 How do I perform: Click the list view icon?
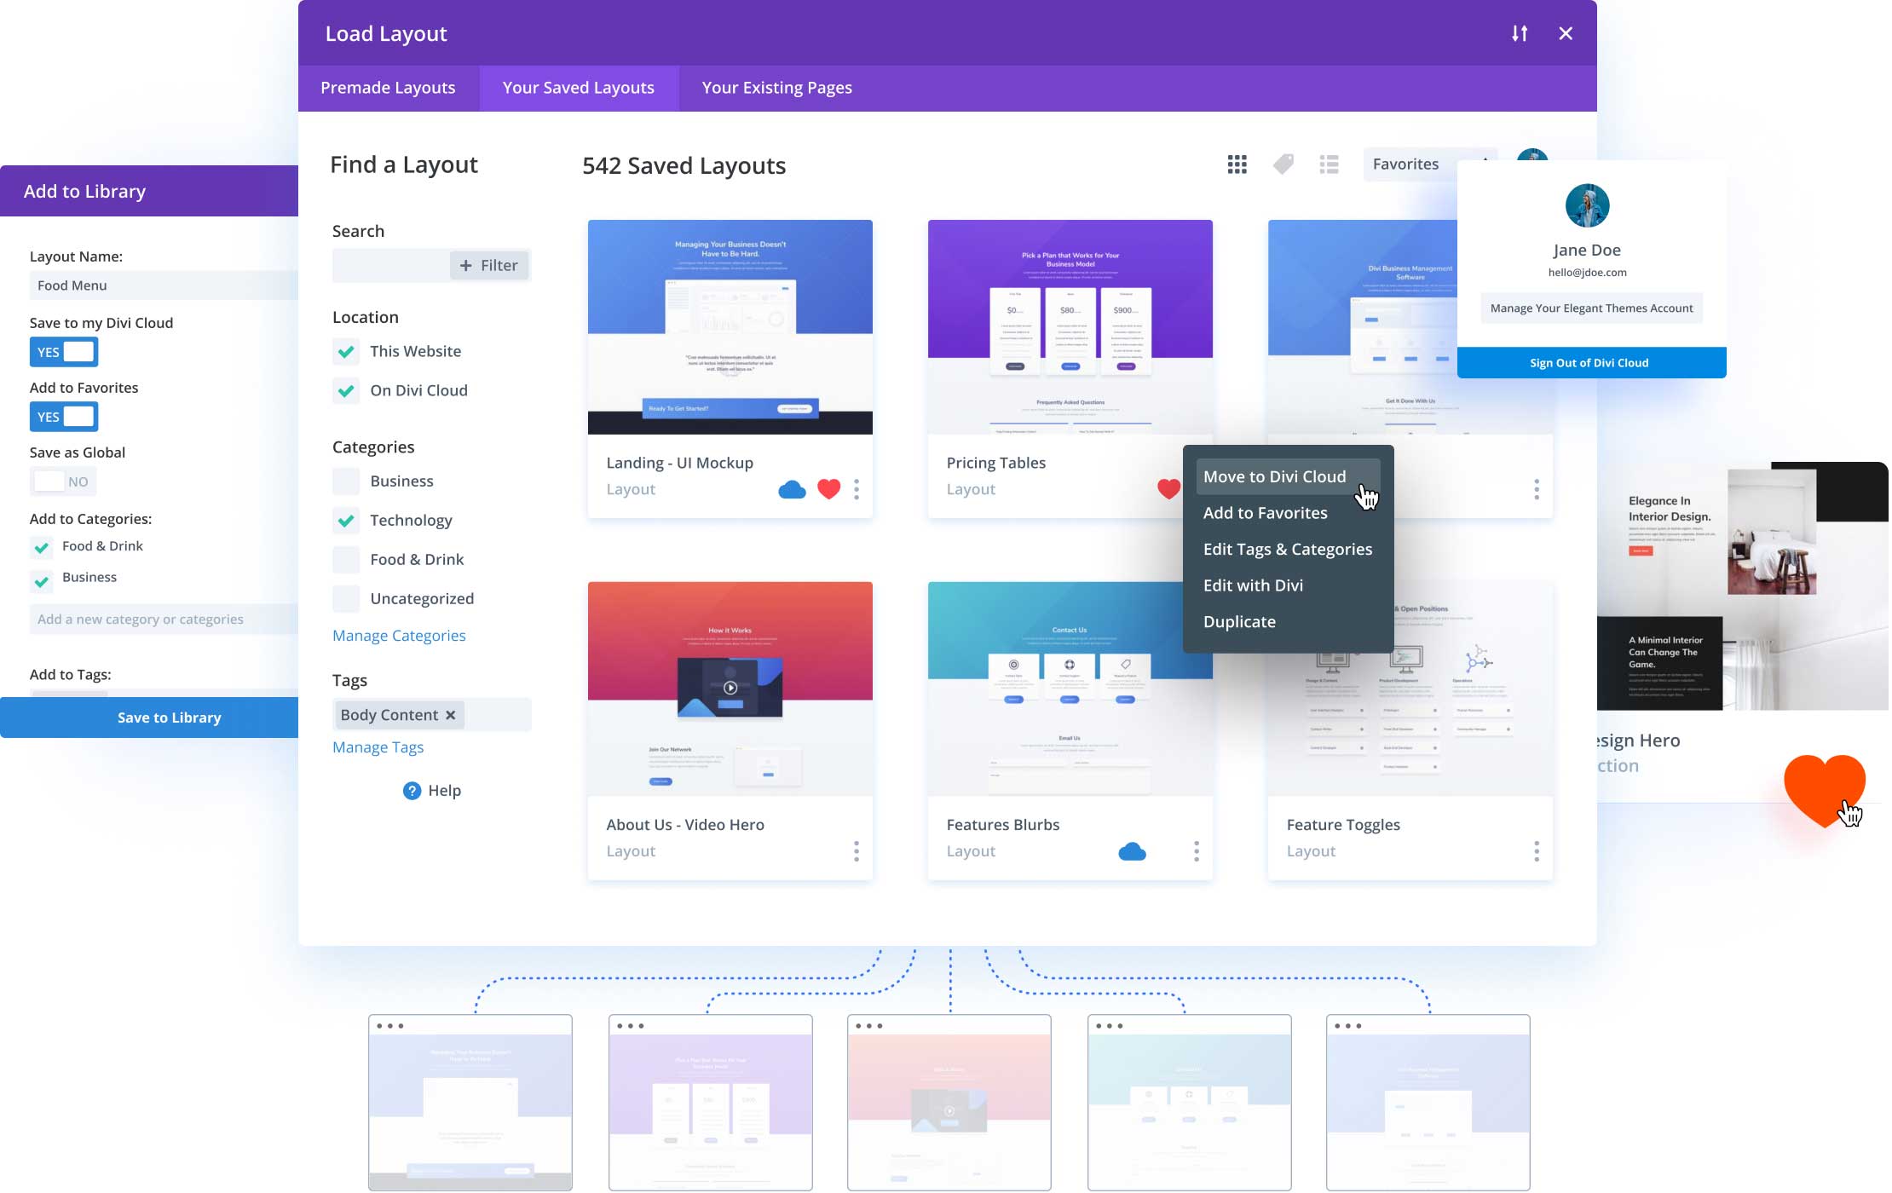click(x=1326, y=164)
